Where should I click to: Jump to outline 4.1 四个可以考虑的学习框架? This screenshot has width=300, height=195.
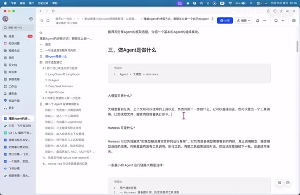[x=60, y=68]
